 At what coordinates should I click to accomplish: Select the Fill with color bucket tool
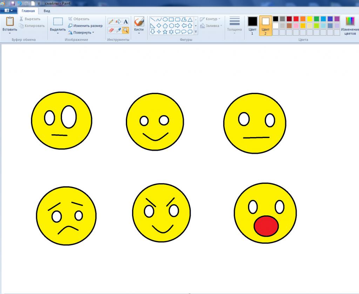(x=118, y=22)
